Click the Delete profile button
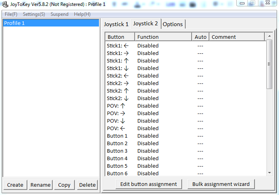The width and height of the screenshot is (279, 195). [x=87, y=185]
